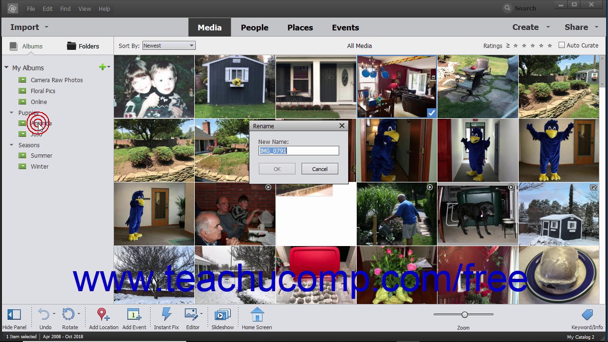Click the ≥ ratings comparison symbol
This screenshot has width=608, height=342.
coord(508,46)
